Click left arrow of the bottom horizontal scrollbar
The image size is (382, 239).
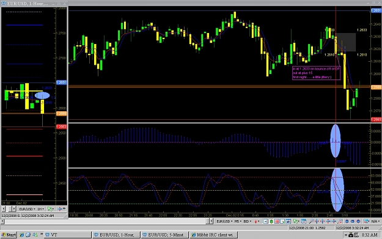pyautogui.click(x=2, y=221)
